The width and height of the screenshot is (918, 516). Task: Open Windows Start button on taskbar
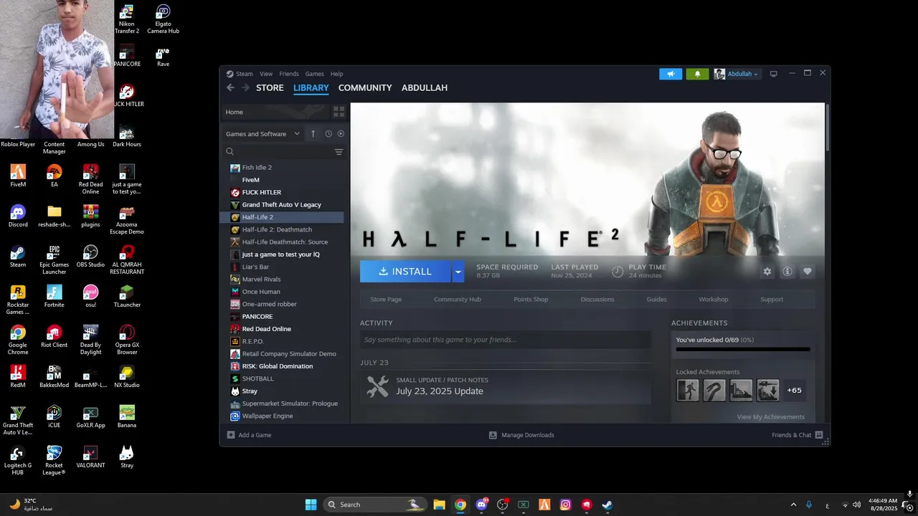pos(311,505)
